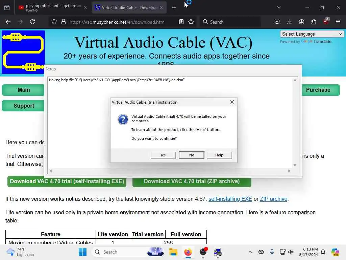Go back to the previous page
This screenshot has height=260, width=346.
coord(8,22)
